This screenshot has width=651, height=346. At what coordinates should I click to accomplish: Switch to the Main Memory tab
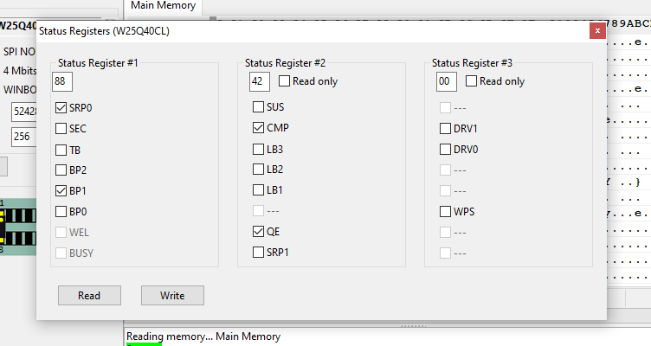[x=164, y=6]
